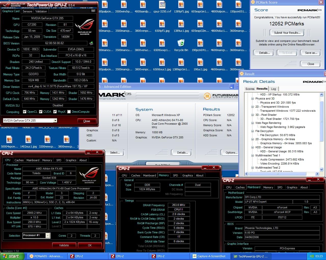Open Processor #1 selection dropdown in CPU-Z
Screen dimensions: 326x260
click(x=48, y=236)
